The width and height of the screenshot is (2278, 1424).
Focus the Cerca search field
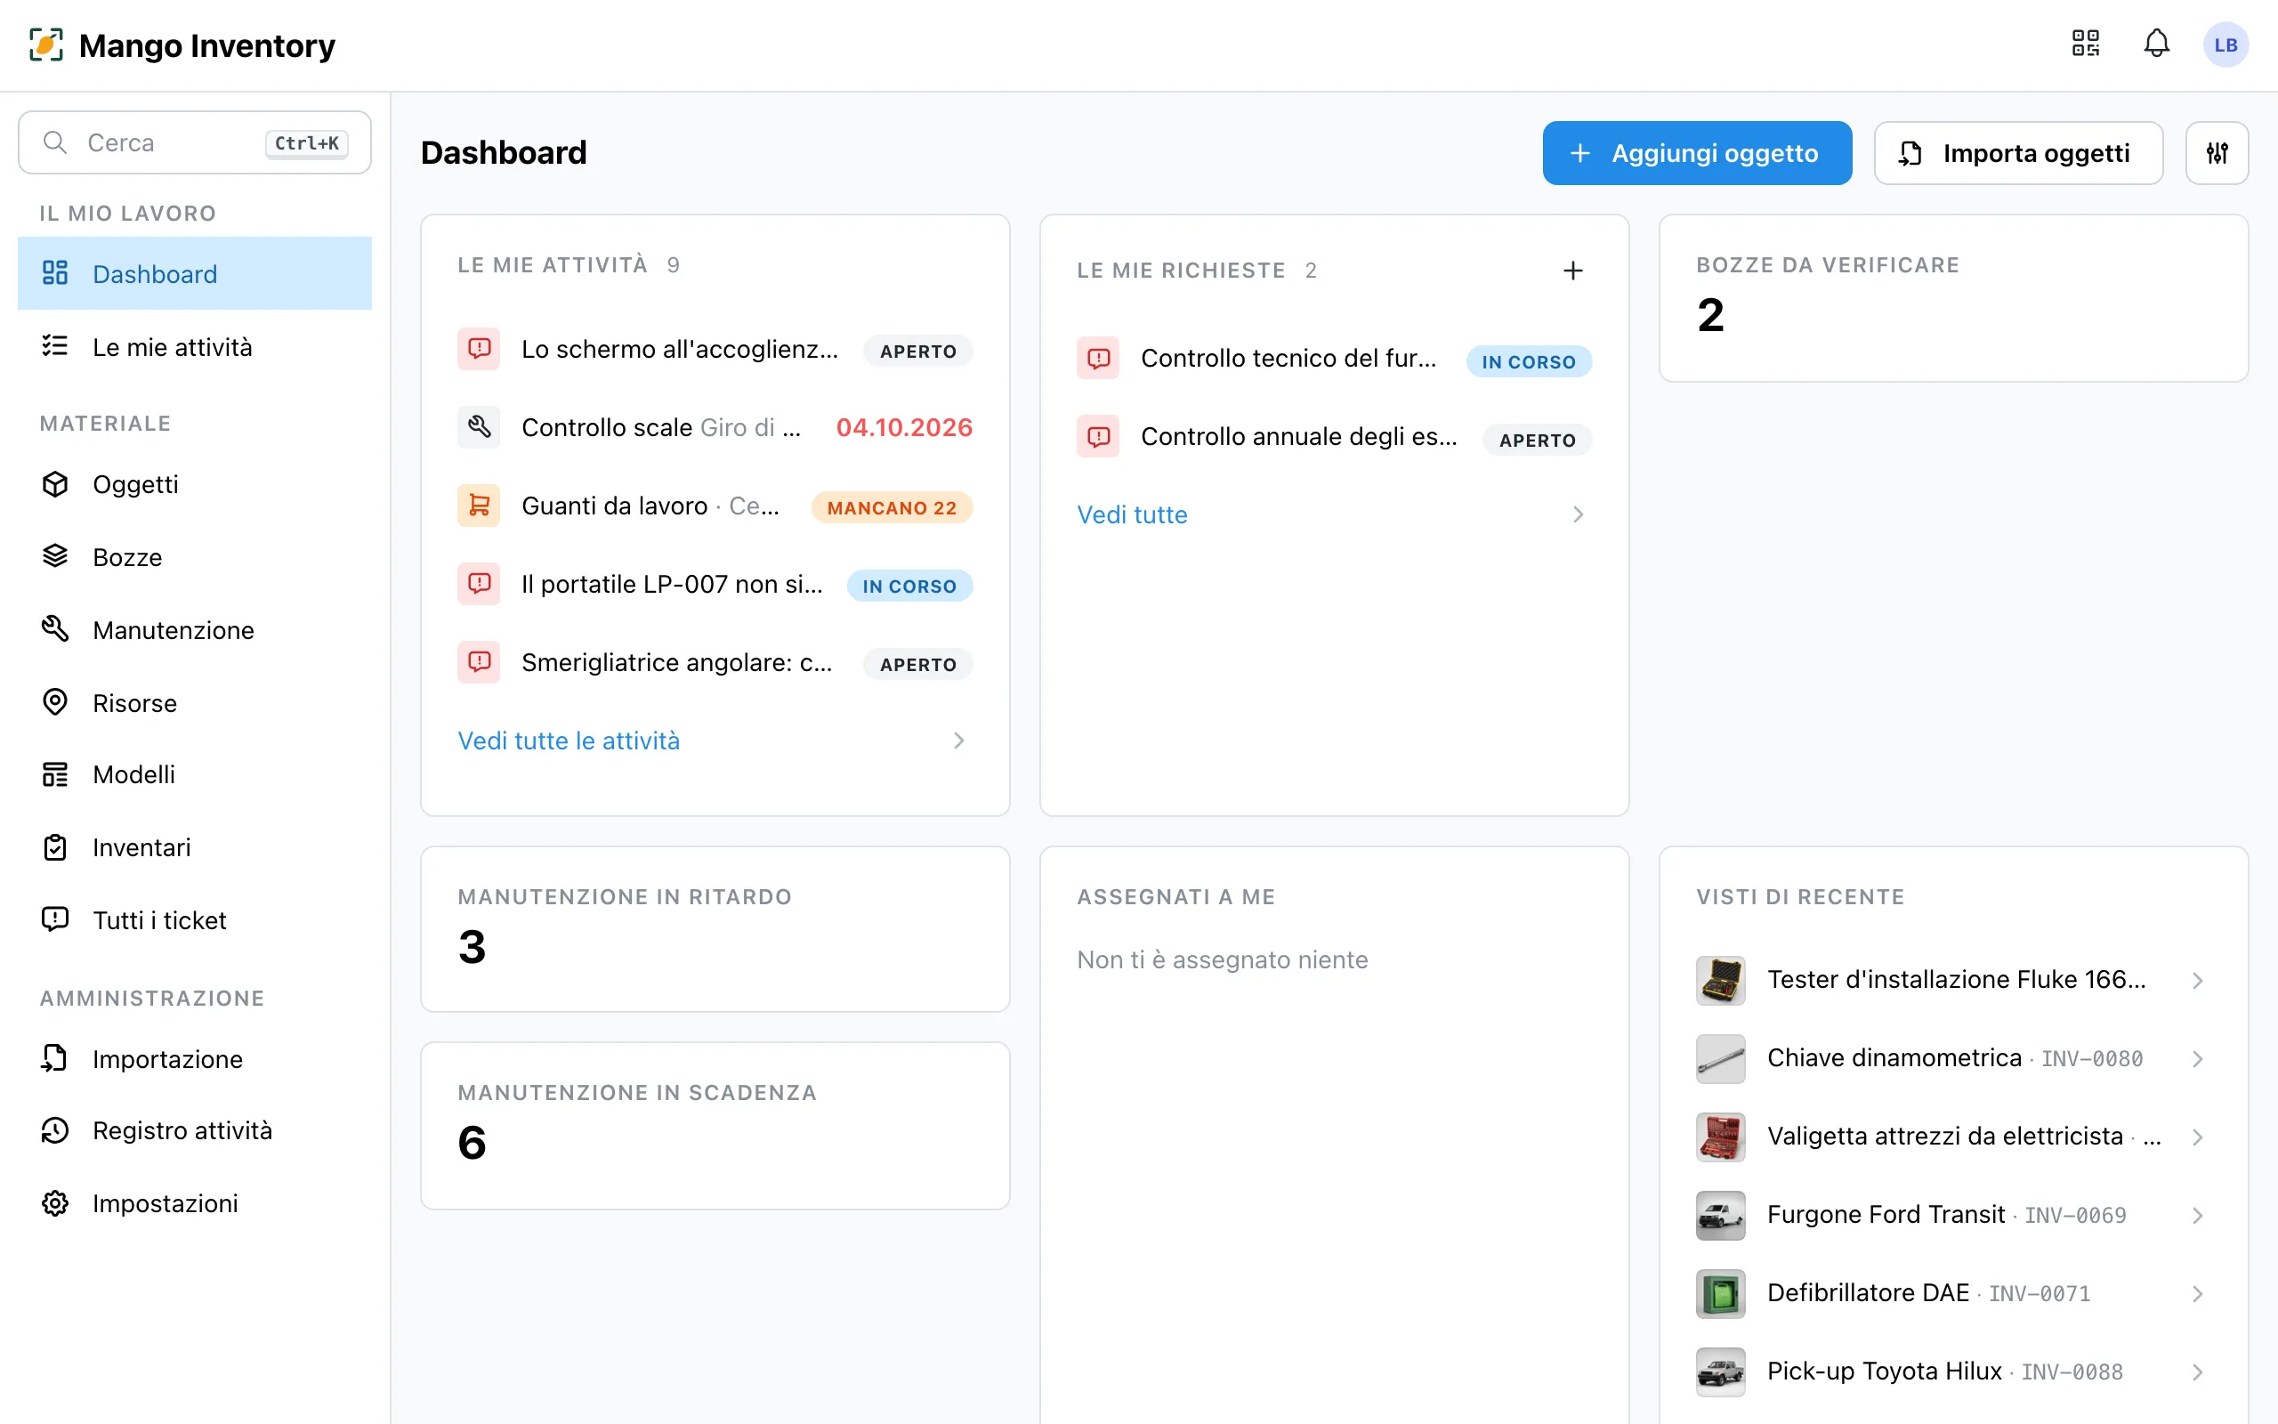[195, 142]
